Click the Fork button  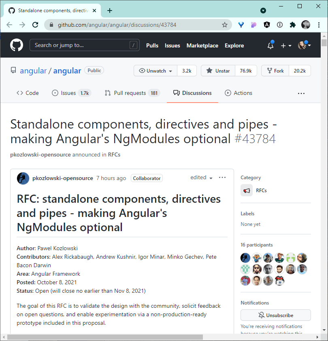(275, 71)
